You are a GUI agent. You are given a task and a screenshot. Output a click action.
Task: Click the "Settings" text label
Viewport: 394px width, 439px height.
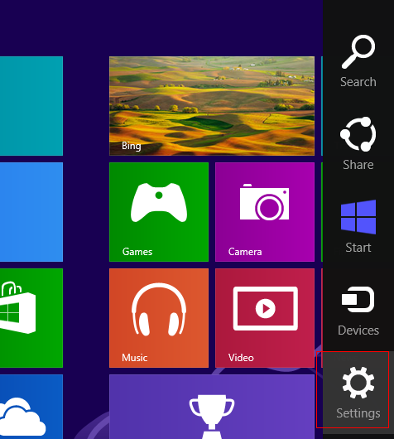(x=358, y=413)
